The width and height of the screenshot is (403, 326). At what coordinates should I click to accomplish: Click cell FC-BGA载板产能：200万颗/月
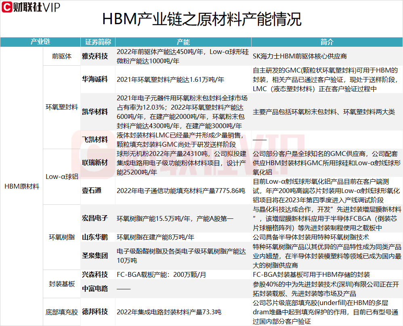(x=183, y=274)
